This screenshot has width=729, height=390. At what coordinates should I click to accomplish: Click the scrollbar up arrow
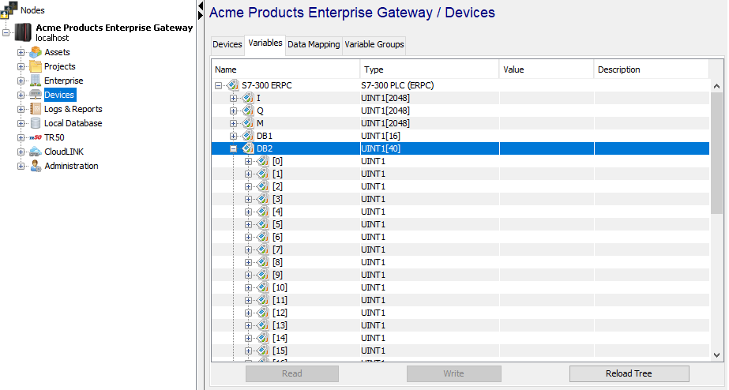pos(716,86)
